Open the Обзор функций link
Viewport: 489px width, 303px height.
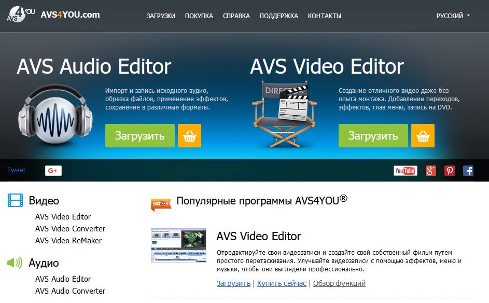(x=339, y=283)
